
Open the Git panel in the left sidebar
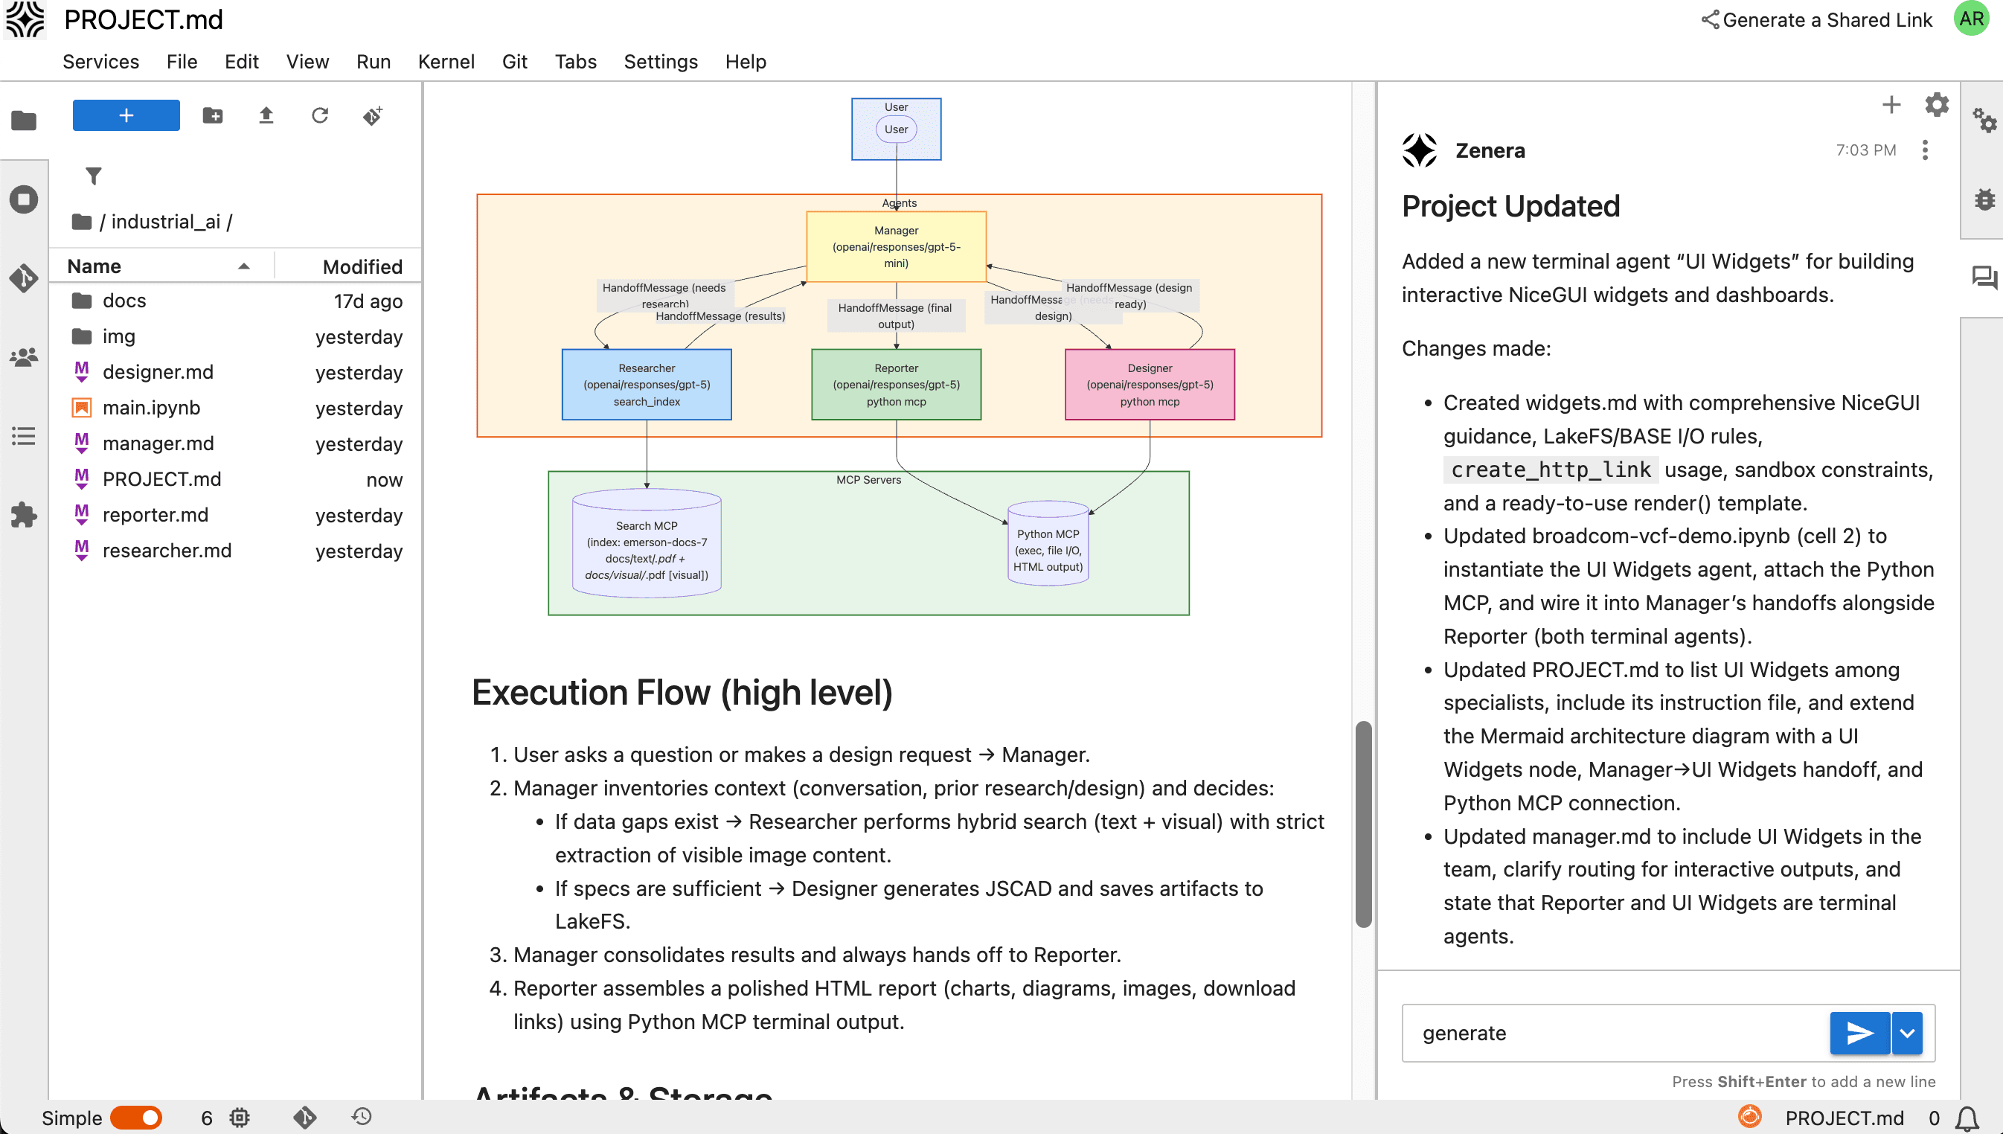coord(23,278)
